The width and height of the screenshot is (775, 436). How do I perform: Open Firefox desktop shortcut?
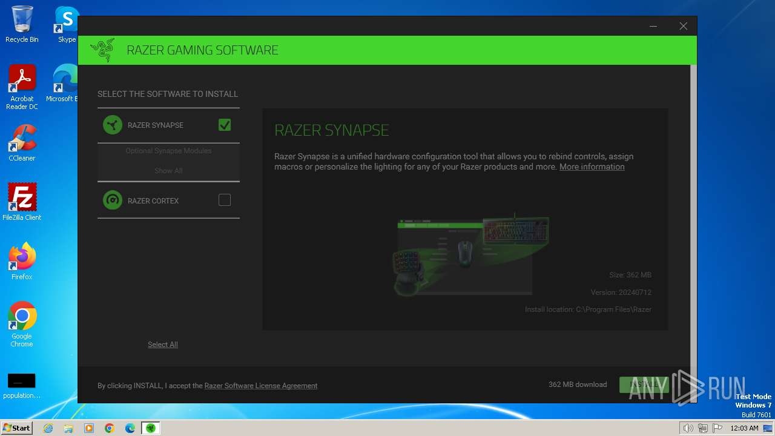22,262
